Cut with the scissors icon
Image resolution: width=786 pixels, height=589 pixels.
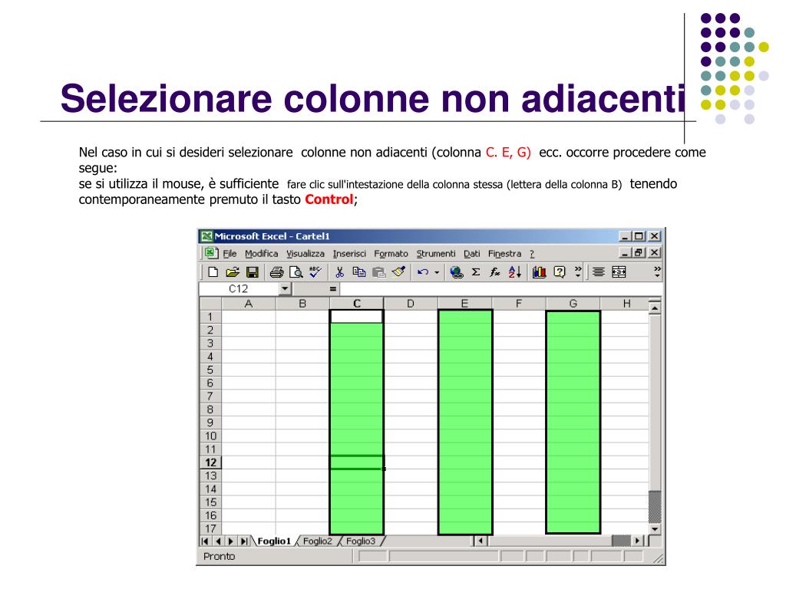(339, 272)
